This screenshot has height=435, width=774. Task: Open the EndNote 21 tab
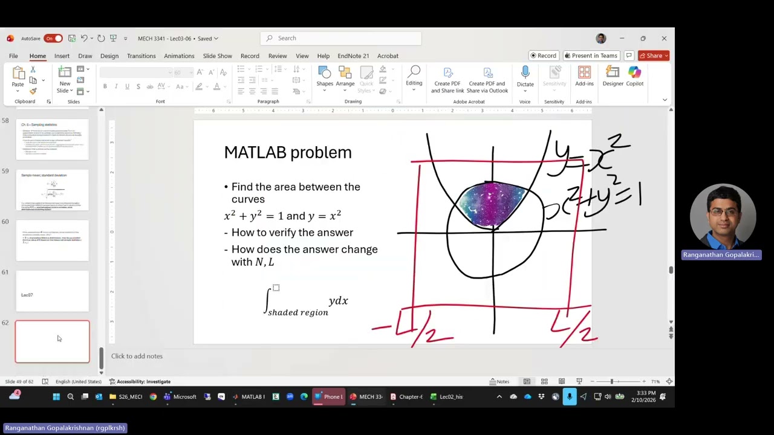[x=353, y=56]
